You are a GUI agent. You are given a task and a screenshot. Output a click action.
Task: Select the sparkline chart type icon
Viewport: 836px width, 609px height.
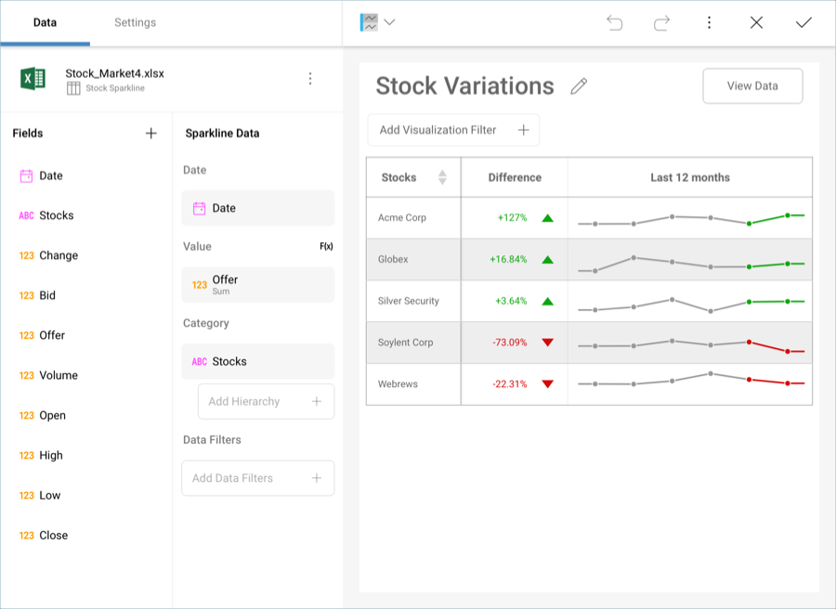click(x=369, y=21)
